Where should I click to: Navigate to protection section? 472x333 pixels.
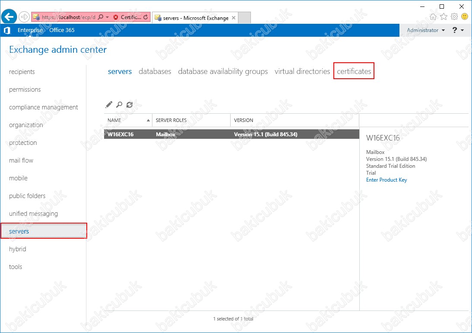(23, 143)
